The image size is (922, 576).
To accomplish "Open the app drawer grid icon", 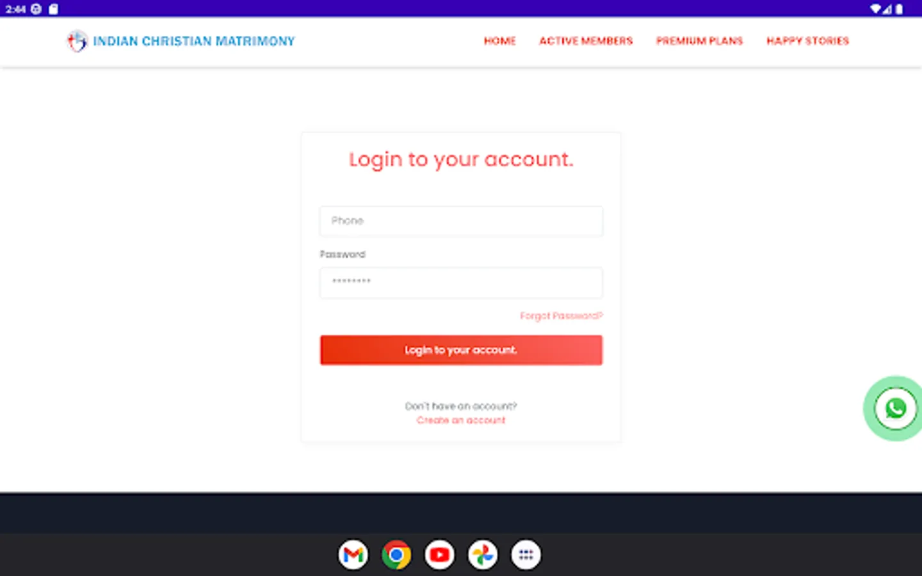I will coord(526,555).
